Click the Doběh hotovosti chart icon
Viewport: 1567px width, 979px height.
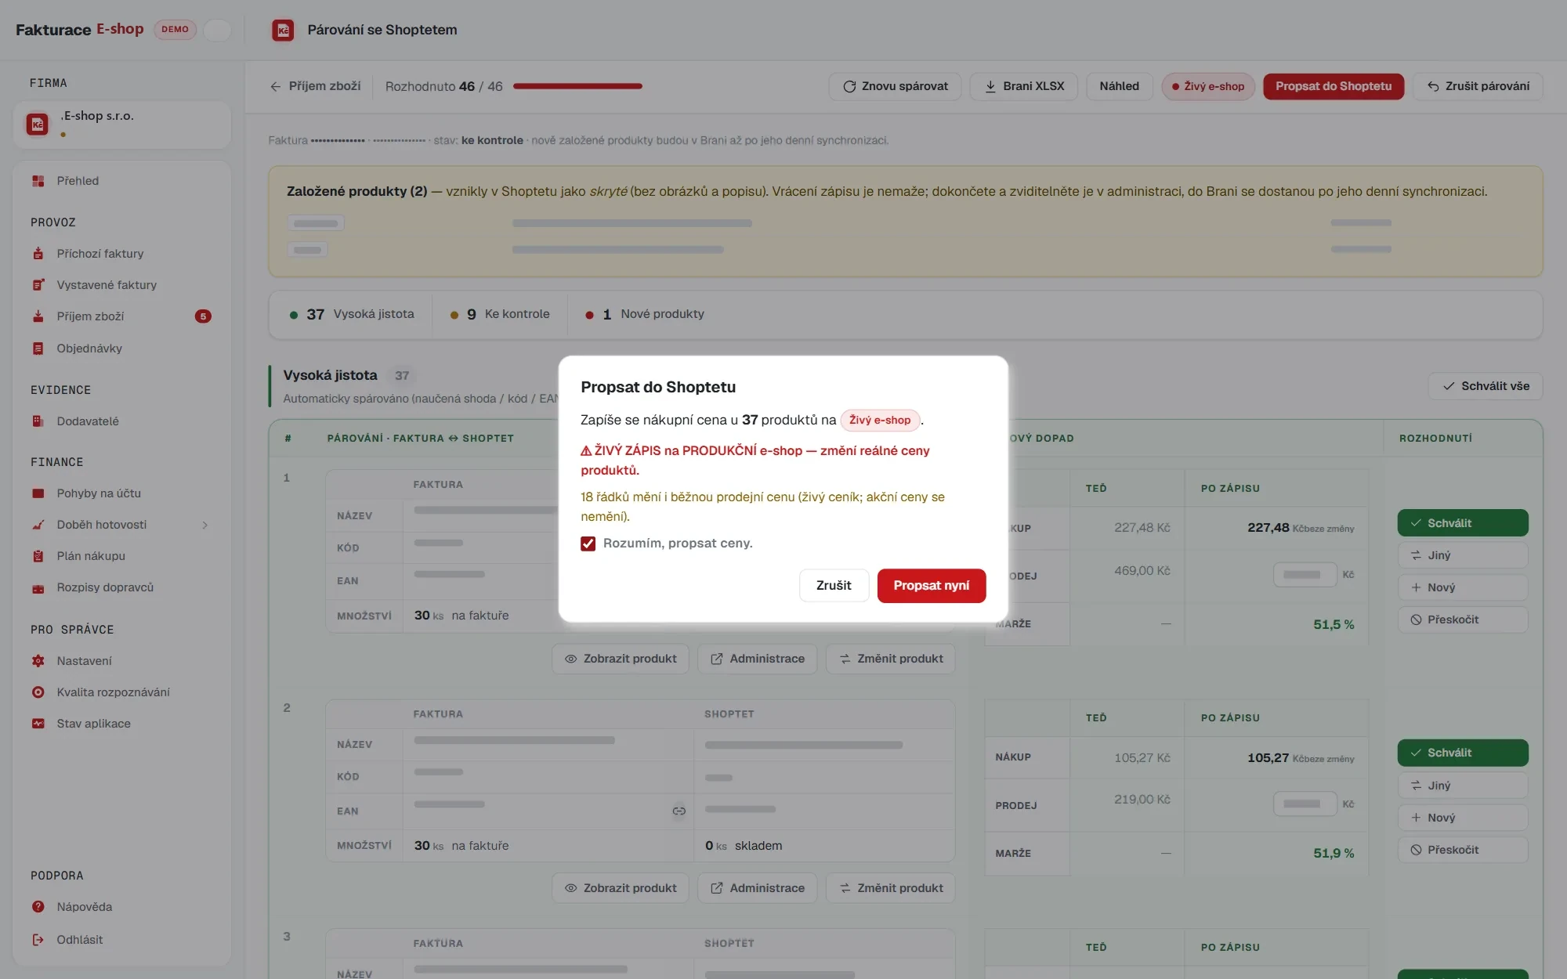(x=38, y=525)
